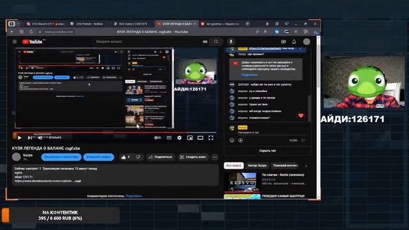The image size is (409, 230).
Task: Open the three-dot more actions under video
Action: pos(215,157)
